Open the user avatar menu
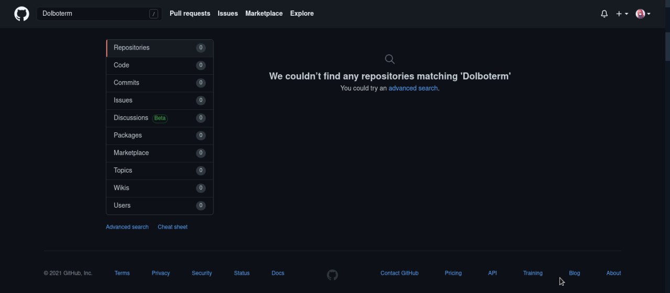The width and height of the screenshot is (670, 293). 643,14
